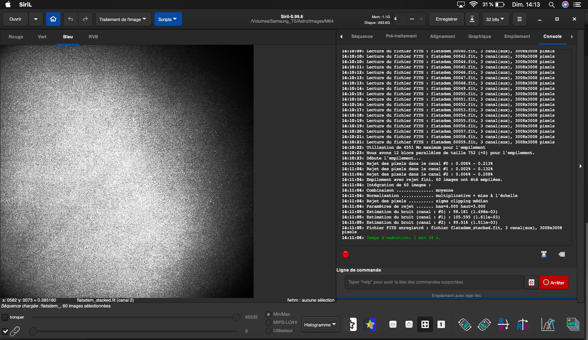Screen dimensions: 588x340
Task: Select the RVB channel tab
Action: (93, 37)
